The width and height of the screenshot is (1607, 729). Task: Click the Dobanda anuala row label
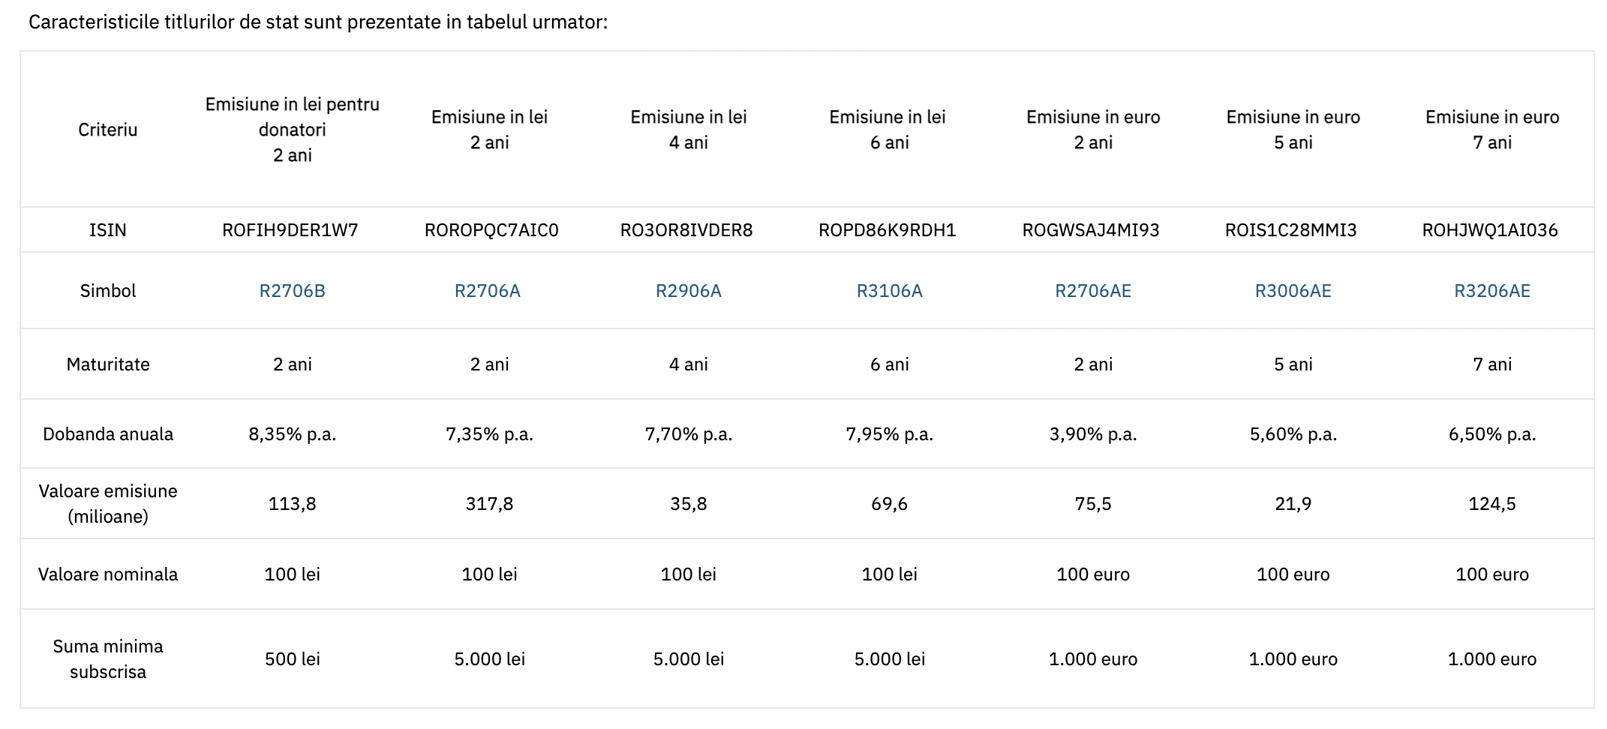pos(107,434)
